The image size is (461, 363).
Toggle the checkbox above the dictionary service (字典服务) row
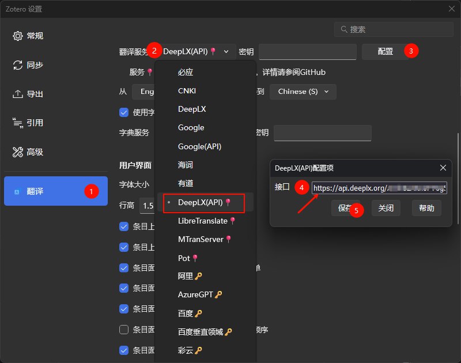pos(123,112)
